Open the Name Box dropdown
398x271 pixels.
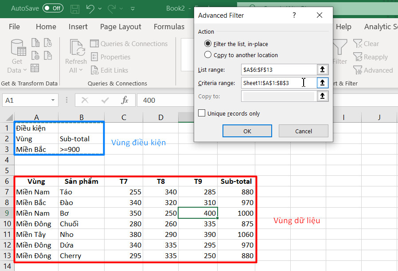(53, 100)
